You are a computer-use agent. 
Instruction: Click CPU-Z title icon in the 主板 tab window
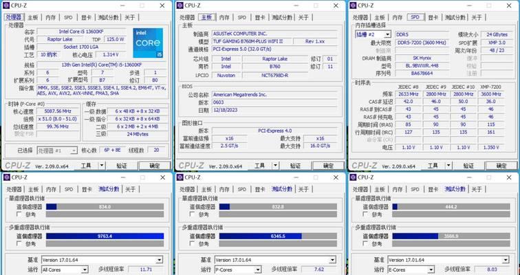(180, 5)
